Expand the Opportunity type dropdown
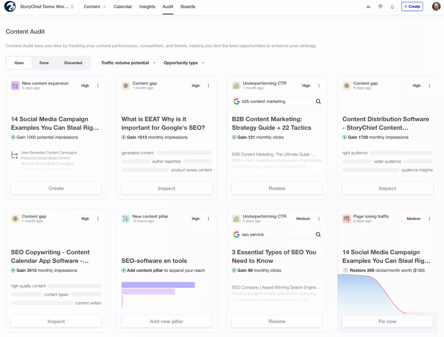The image size is (444, 337). tap(184, 63)
